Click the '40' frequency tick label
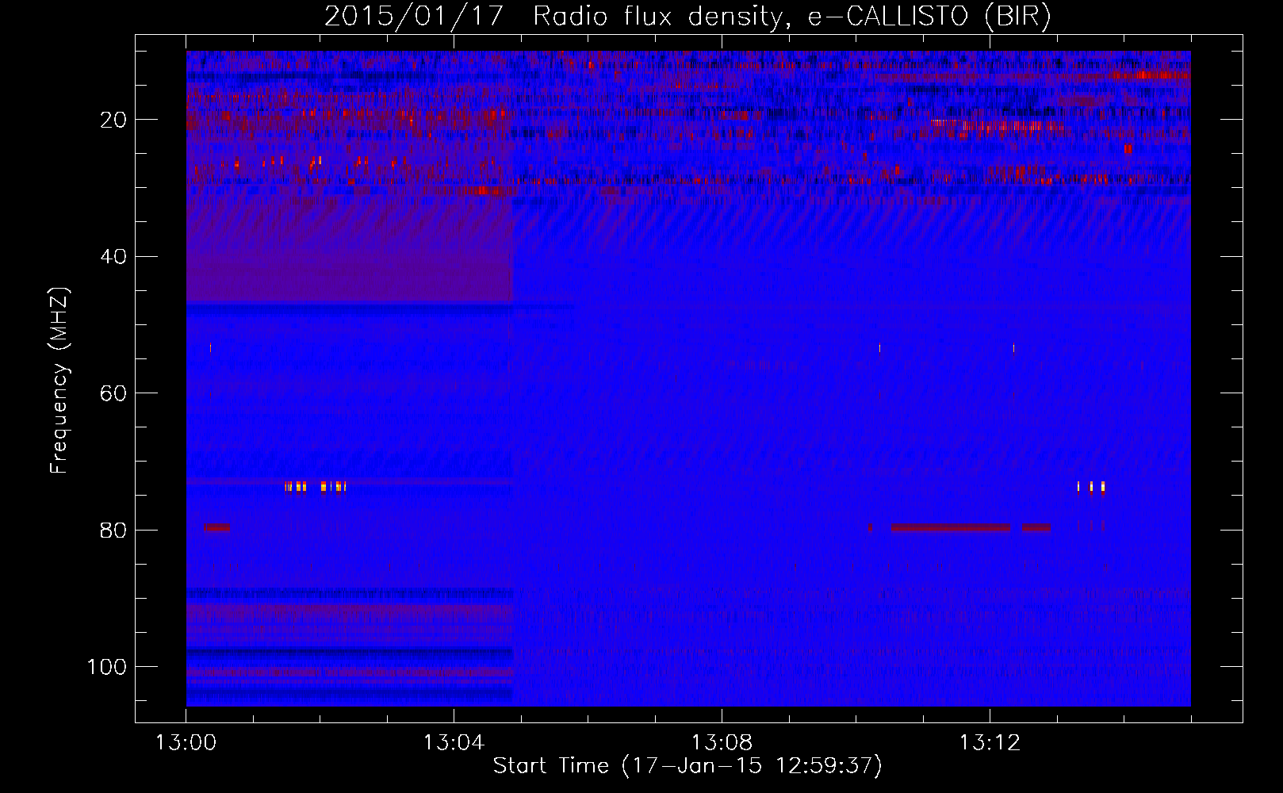 113,257
